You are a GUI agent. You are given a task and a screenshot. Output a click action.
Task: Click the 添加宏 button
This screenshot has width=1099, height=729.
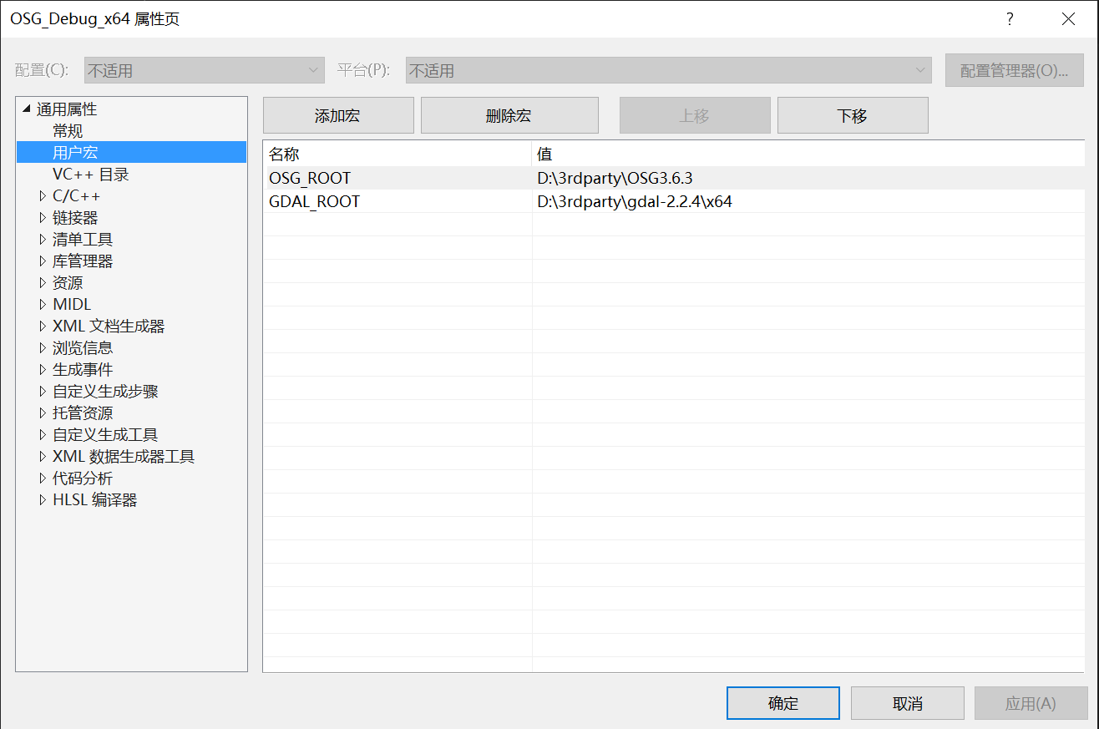coord(337,114)
